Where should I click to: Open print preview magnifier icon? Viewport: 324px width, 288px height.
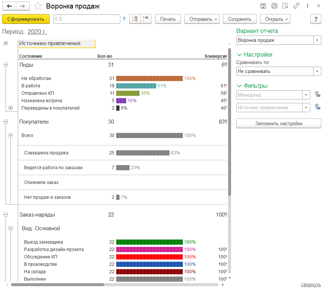(x=285, y=6)
